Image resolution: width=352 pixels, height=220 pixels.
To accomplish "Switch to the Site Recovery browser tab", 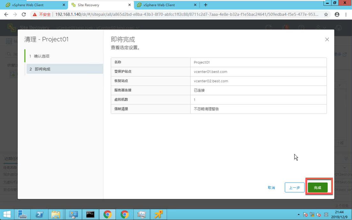I will coord(101,5).
